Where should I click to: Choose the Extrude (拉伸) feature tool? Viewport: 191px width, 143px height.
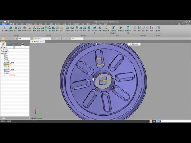[x=15, y=29]
